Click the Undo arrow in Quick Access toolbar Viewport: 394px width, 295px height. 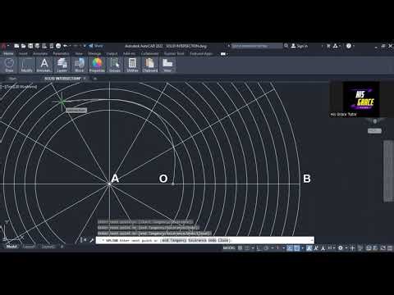point(66,46)
